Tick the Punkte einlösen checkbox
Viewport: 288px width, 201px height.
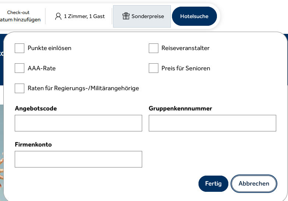click(x=20, y=48)
